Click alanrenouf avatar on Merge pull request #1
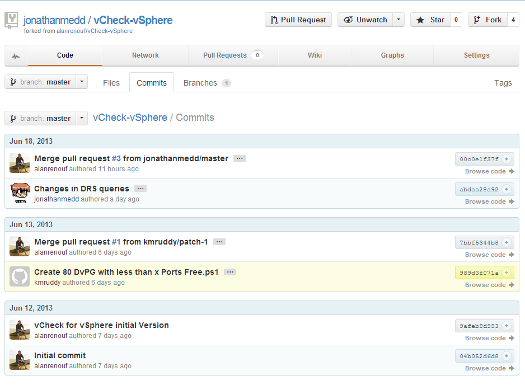This screenshot has height=385, width=525. 20,246
